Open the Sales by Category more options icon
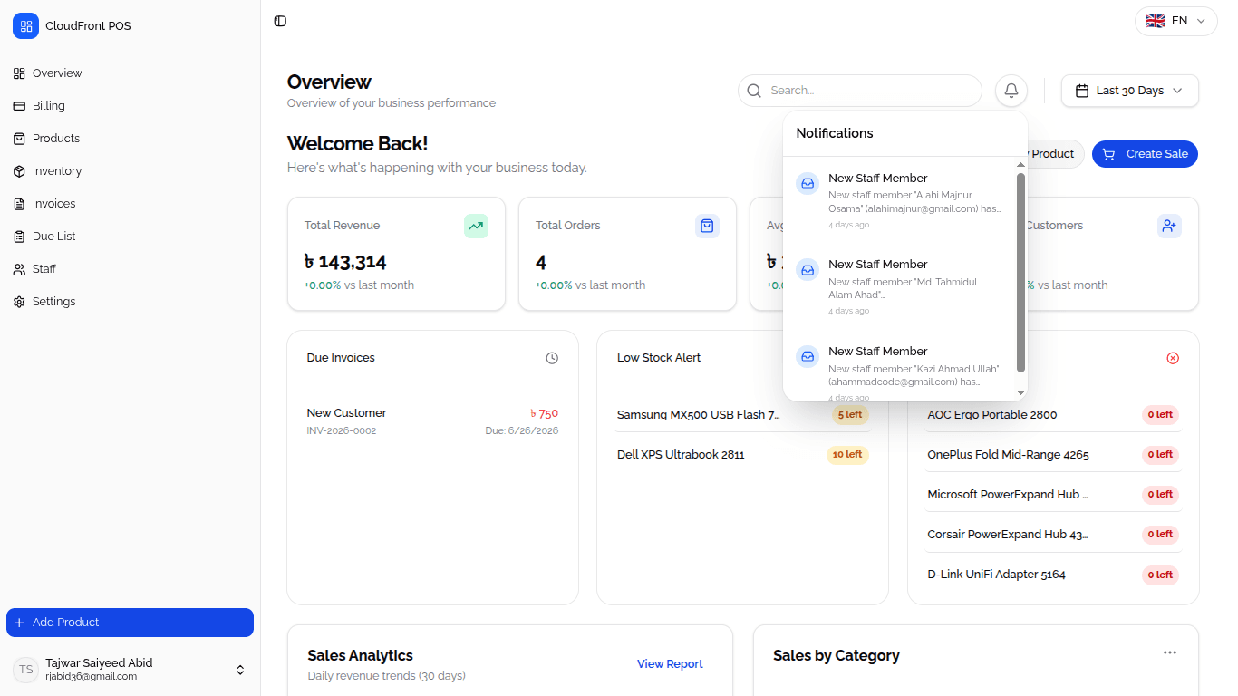Image resolution: width=1238 pixels, height=696 pixels. pos(1170,652)
